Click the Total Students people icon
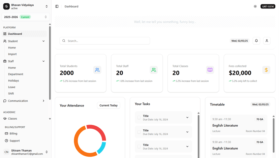Screen dimensions: 279x158 click(x=97, y=70)
